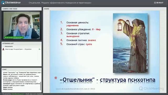Image resolution: width=168 pixels, height=95 pixels.
Task: Click the SHARE panel header
Action: (105, 9)
